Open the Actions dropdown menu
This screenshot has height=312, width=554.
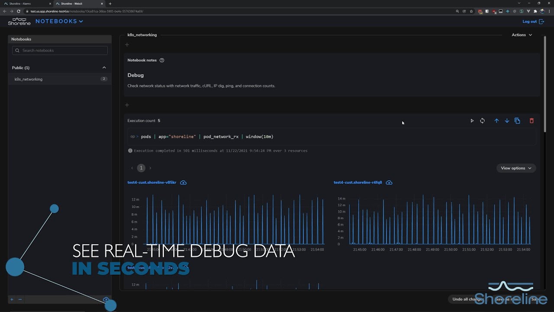point(522,35)
